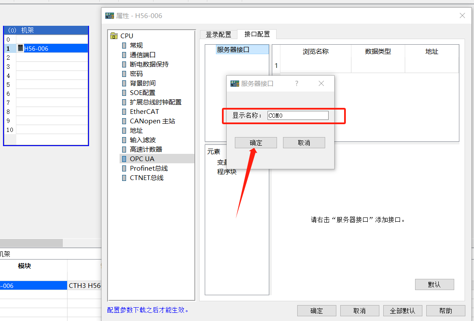Click the 服务器接口 dialog title icon

tap(234, 84)
